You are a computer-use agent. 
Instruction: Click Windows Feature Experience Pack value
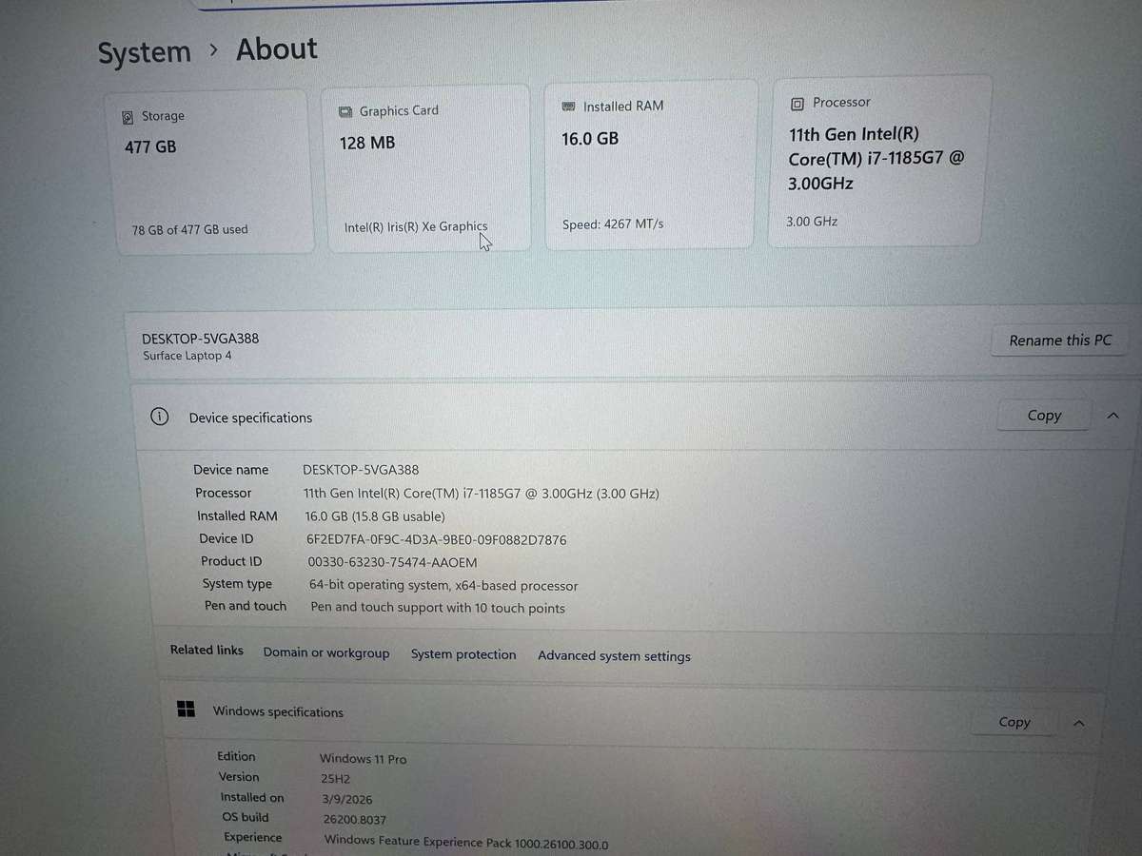(466, 843)
